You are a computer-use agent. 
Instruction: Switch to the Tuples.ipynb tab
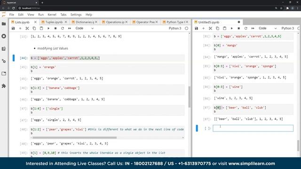click(54, 22)
